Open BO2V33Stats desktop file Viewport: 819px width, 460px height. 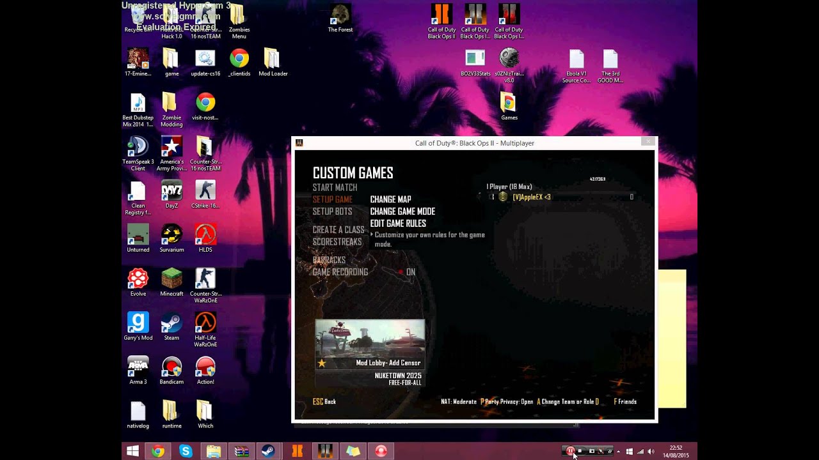pos(475,62)
